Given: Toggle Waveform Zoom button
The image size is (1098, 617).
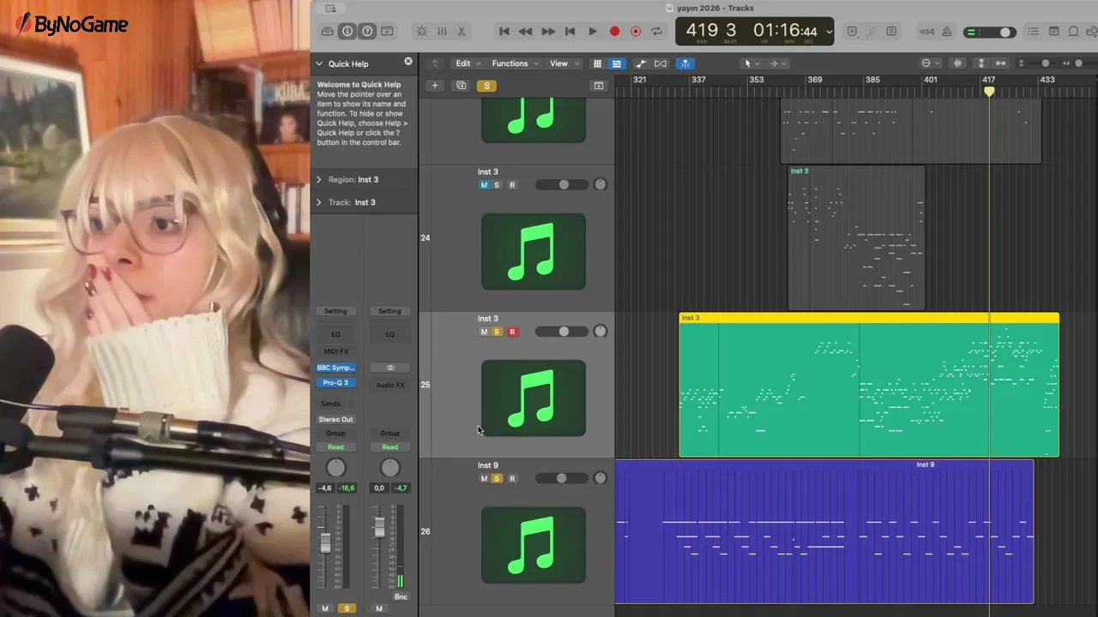Looking at the screenshot, I should point(958,63).
